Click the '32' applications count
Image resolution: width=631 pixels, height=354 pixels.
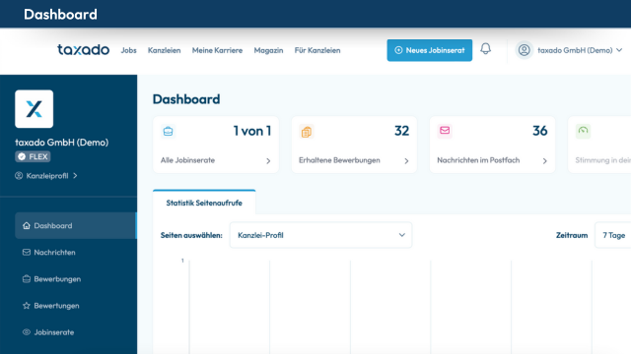coord(401,131)
